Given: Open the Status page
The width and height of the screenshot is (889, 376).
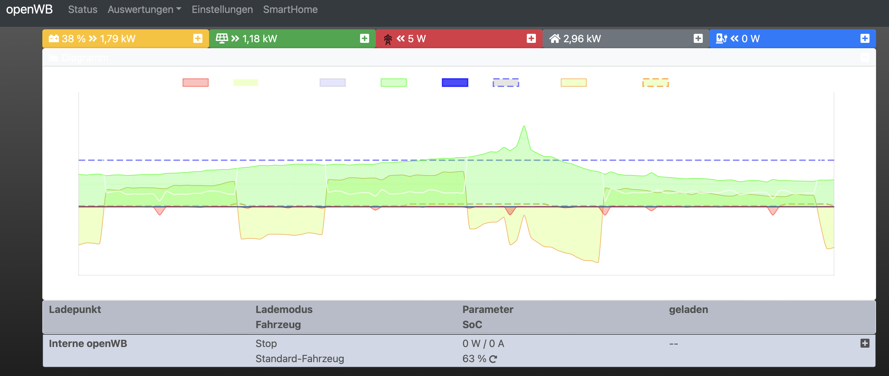Looking at the screenshot, I should click(x=82, y=9).
